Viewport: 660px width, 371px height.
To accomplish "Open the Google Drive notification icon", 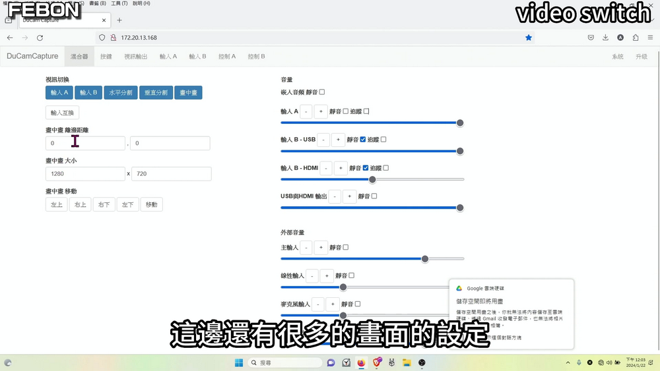I will (x=459, y=288).
